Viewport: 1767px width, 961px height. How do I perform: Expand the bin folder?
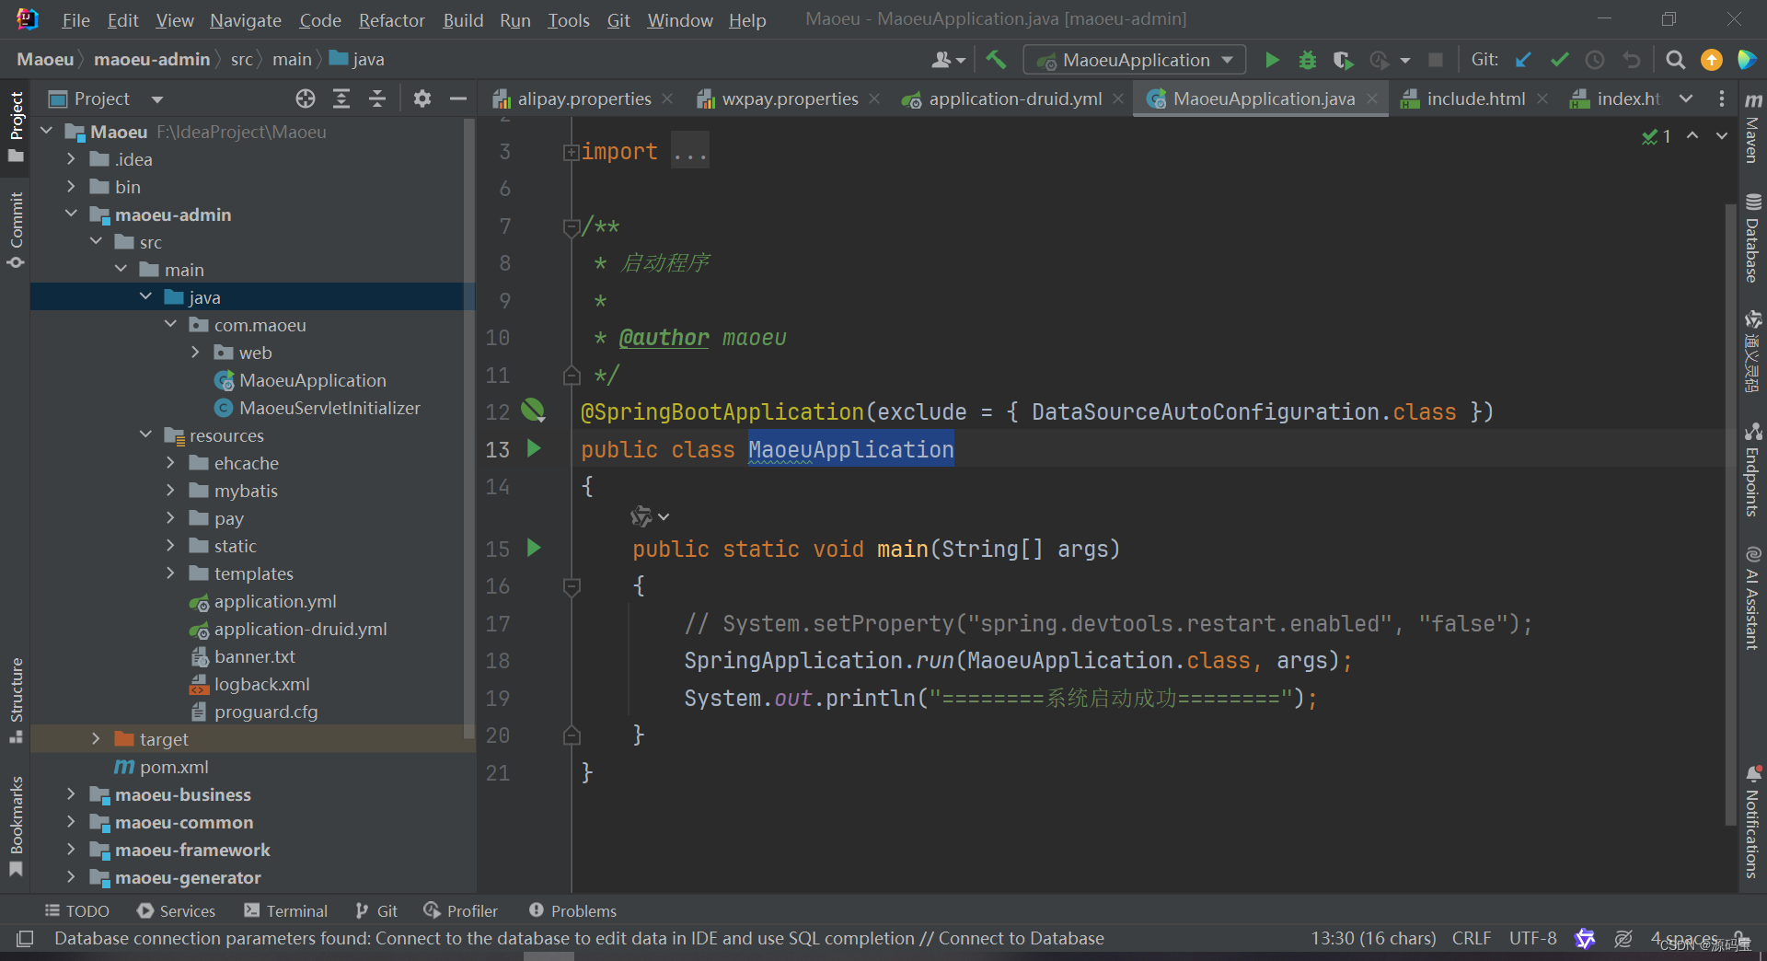click(x=71, y=187)
